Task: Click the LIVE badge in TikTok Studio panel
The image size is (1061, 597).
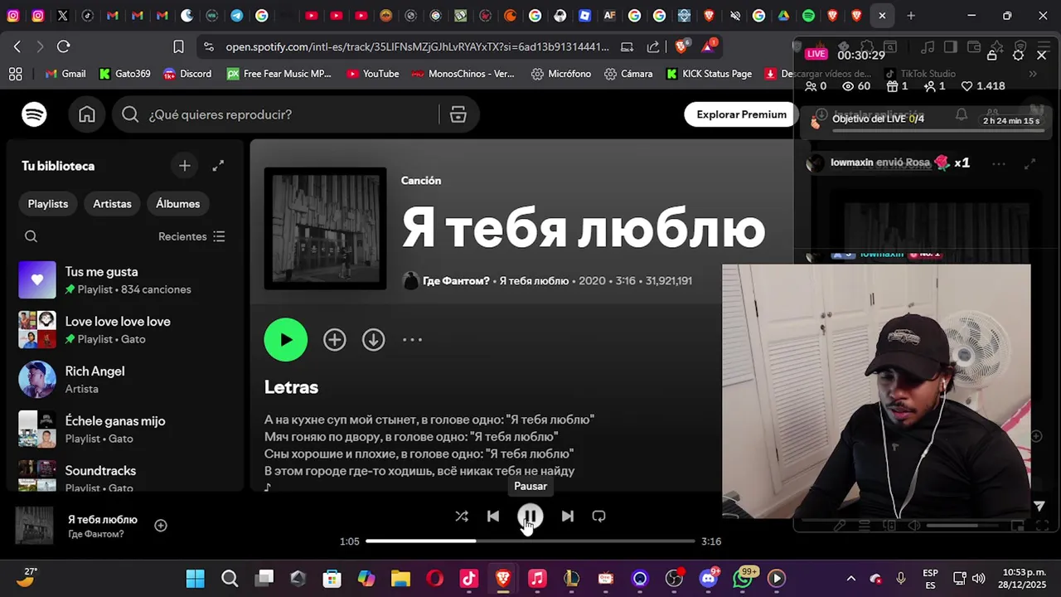Action: (x=816, y=54)
